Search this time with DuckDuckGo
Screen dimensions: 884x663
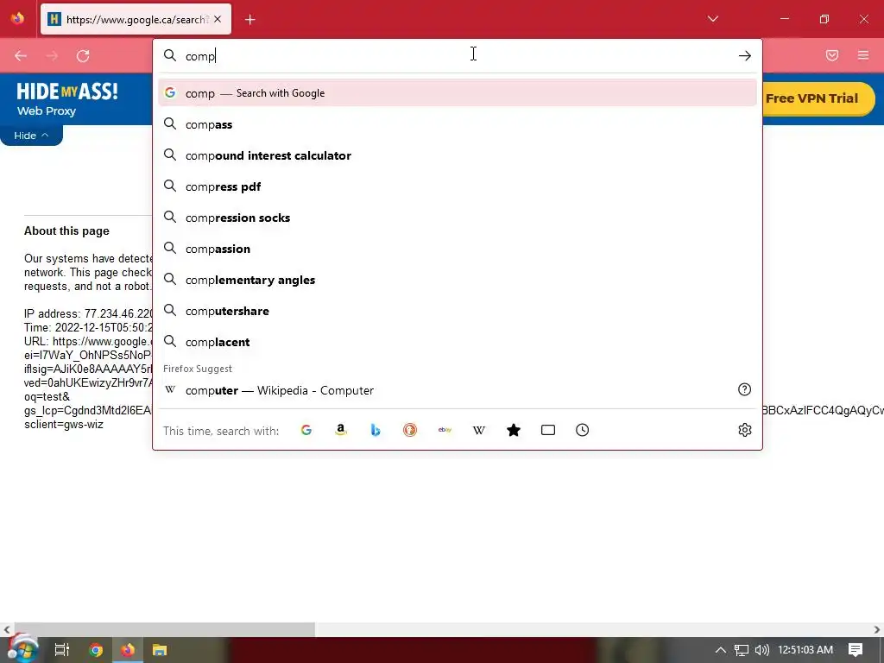pyautogui.click(x=410, y=430)
